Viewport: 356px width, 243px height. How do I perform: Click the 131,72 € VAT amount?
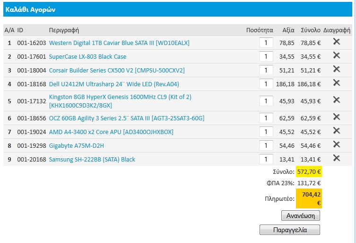point(309,183)
